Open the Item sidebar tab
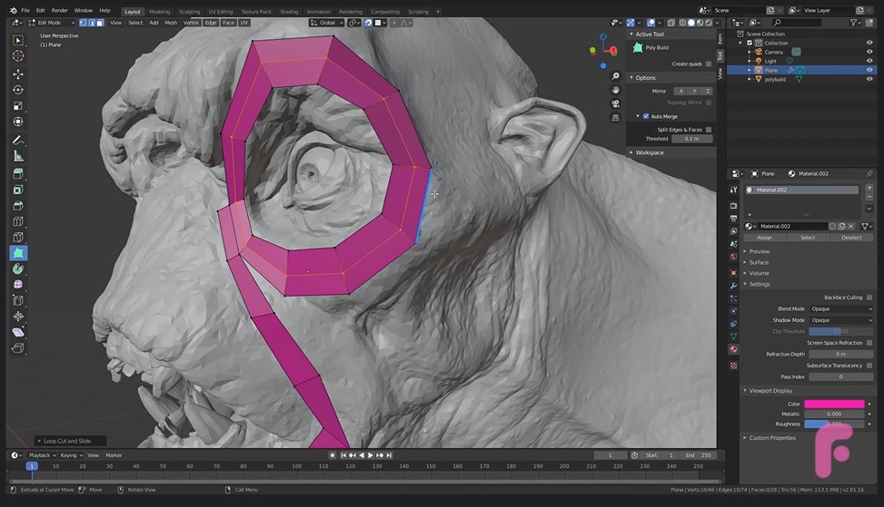884x507 pixels. (720, 39)
